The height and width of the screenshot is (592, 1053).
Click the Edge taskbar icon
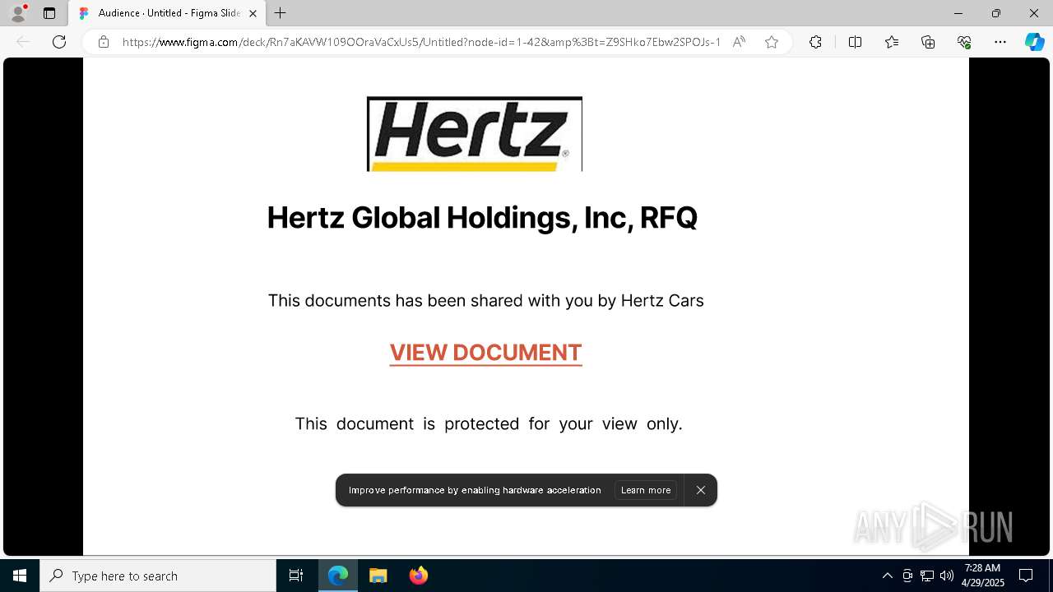tap(338, 576)
